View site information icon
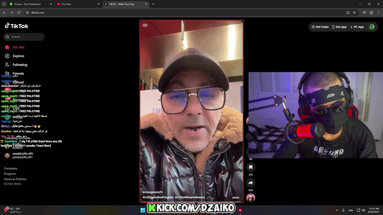The image size is (383, 215). (27, 13)
